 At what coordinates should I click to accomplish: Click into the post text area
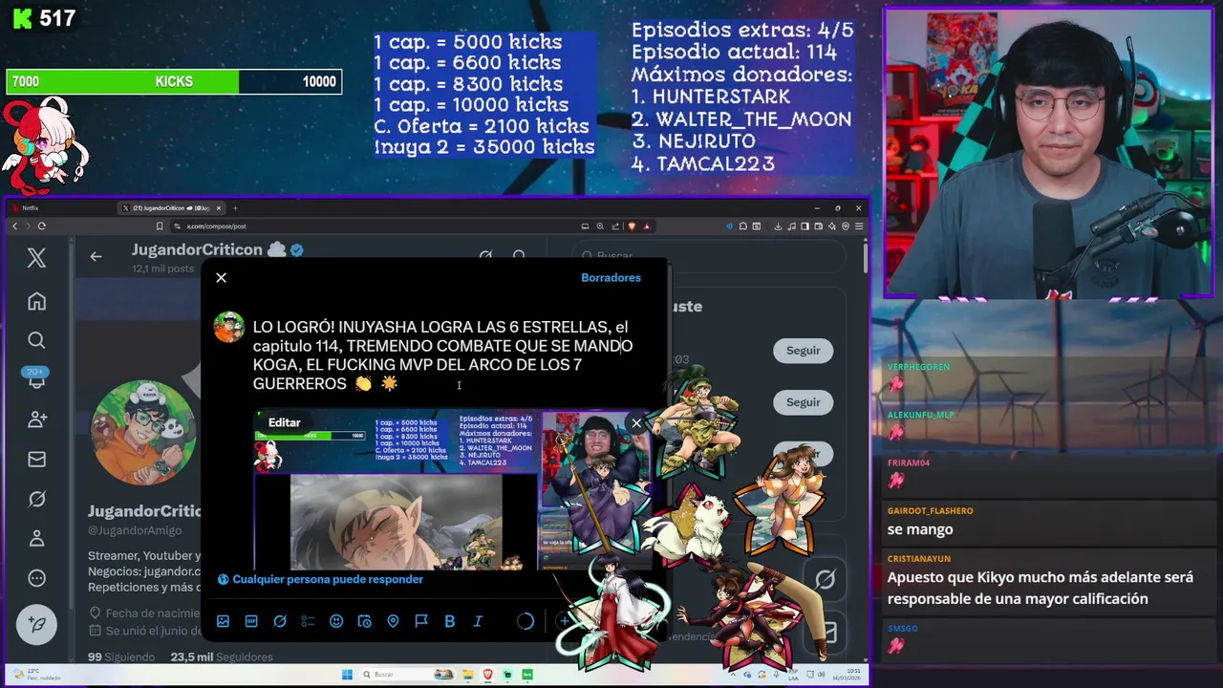click(442, 355)
